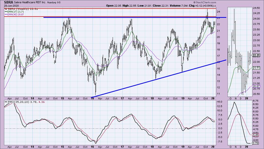Image resolution: width=264 pixels, height=149 pixels.
Task: Click the -2.5 label on PMO axis
Action: [220, 133]
